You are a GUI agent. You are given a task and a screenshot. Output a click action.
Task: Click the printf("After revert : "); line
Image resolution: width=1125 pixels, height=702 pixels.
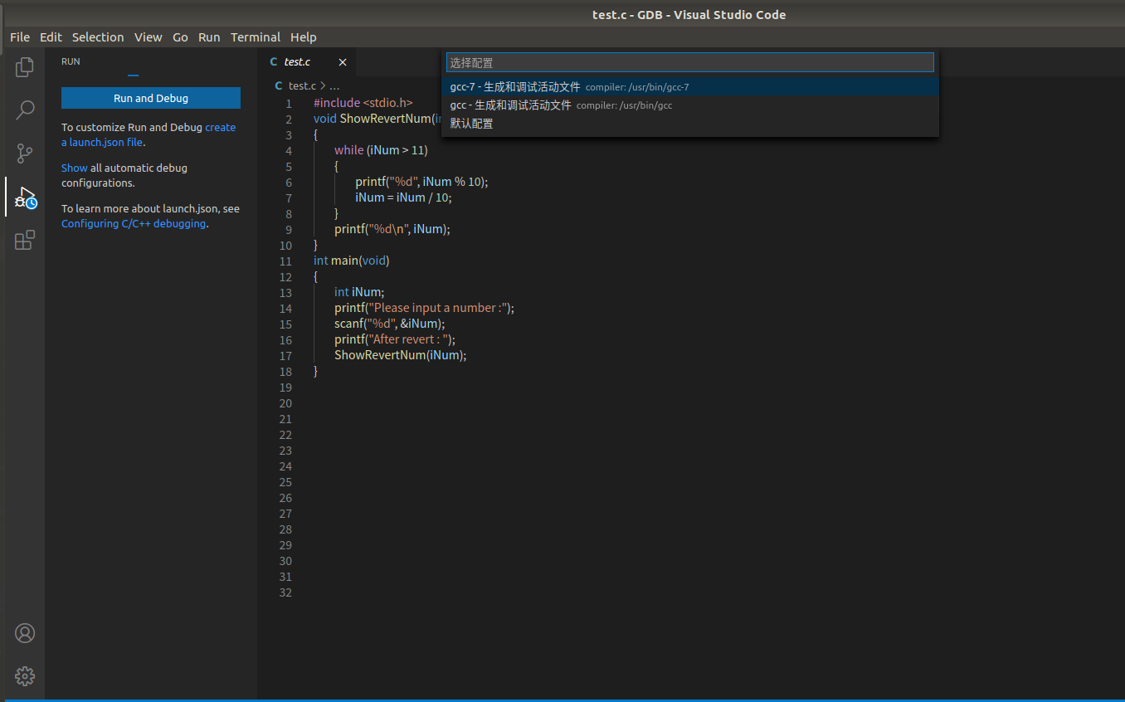pos(395,339)
